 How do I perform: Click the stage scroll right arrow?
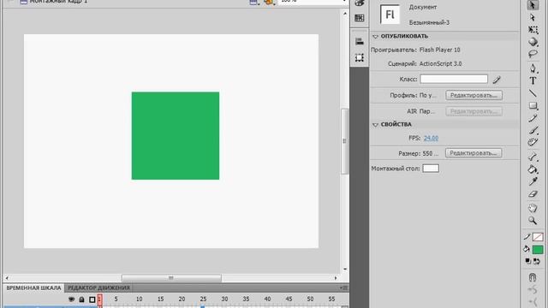(336, 278)
